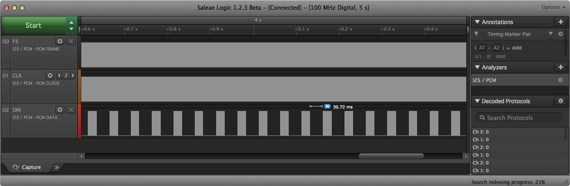Grab the FS channel drag handle

coord(6,65)
